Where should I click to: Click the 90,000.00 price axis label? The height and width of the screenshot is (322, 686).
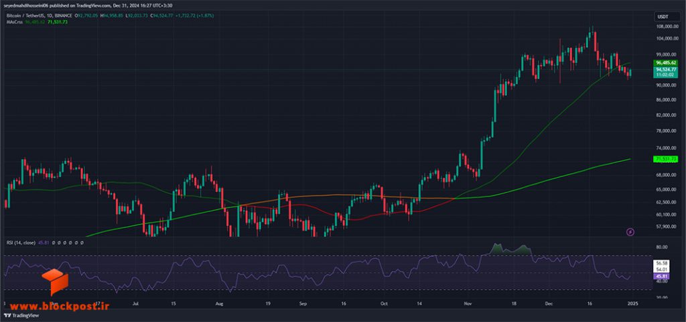[667, 85]
